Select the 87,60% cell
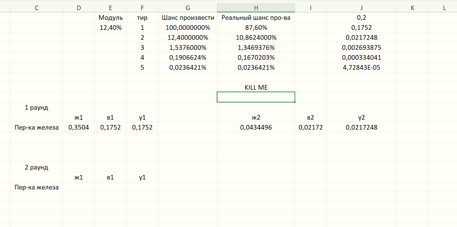The width and height of the screenshot is (457, 227). tap(256, 28)
